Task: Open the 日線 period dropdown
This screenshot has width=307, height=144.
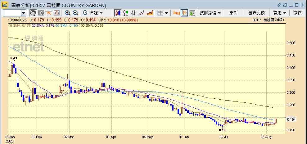Action: point(96,13)
